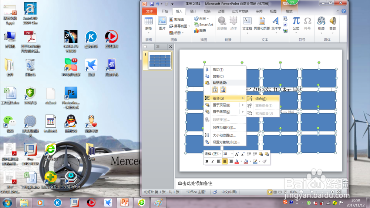Toggle right text alignment in mini toolbar
Screen dimensions: 370x208
[x=231, y=161]
